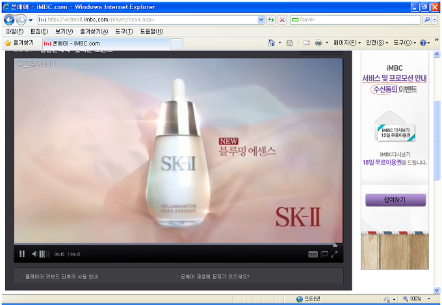Screen dimensions: 442x305
Task: Click the video progress seek bar
Action: click(x=178, y=244)
